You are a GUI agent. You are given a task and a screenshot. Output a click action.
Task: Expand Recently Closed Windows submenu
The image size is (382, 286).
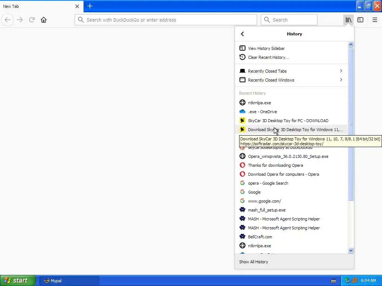coord(291,80)
